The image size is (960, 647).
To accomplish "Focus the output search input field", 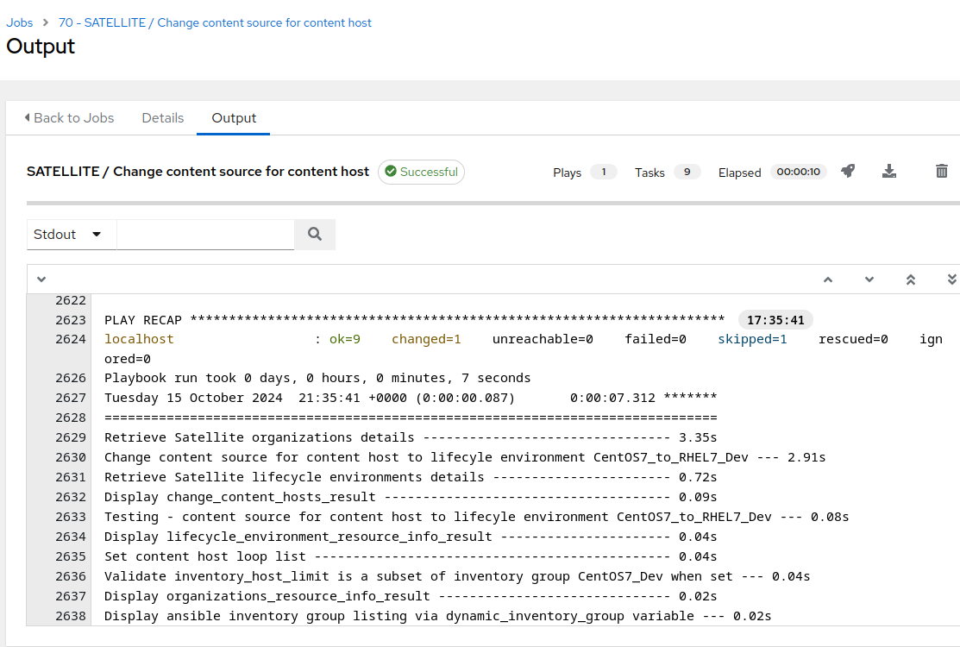I will point(205,235).
